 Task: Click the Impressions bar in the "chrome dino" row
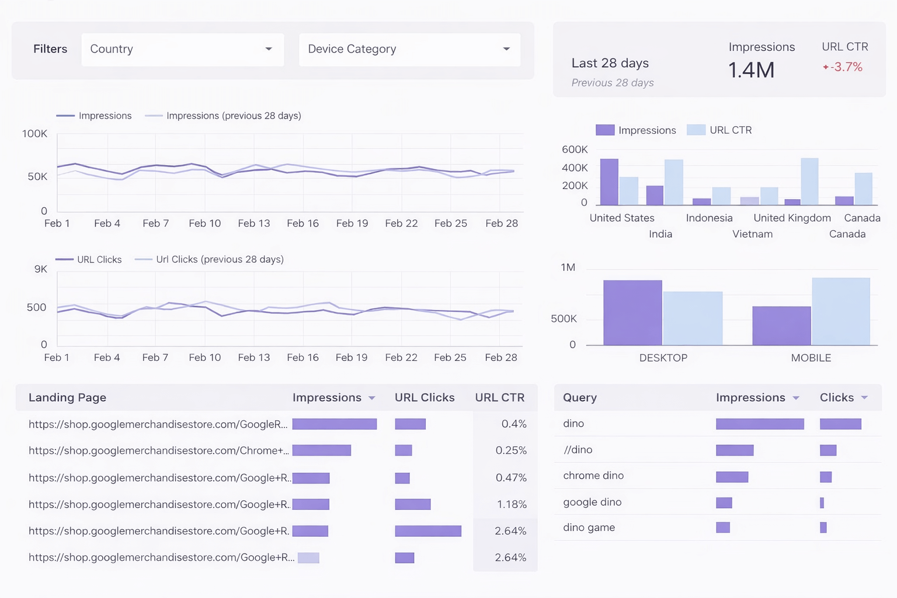(732, 477)
